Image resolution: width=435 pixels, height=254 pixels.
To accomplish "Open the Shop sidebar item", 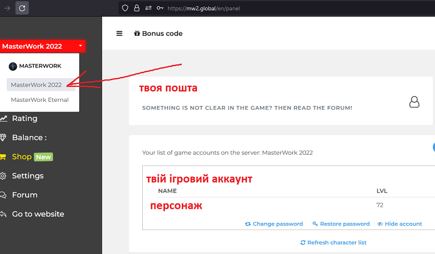I will click(x=22, y=156).
